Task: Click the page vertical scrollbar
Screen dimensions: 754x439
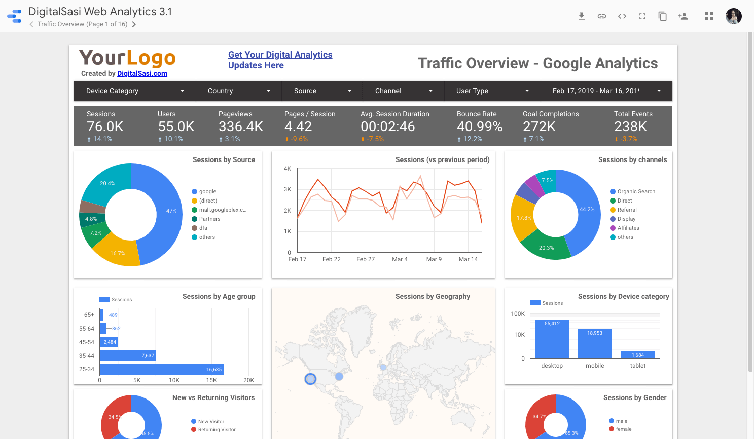Action: pos(750,203)
